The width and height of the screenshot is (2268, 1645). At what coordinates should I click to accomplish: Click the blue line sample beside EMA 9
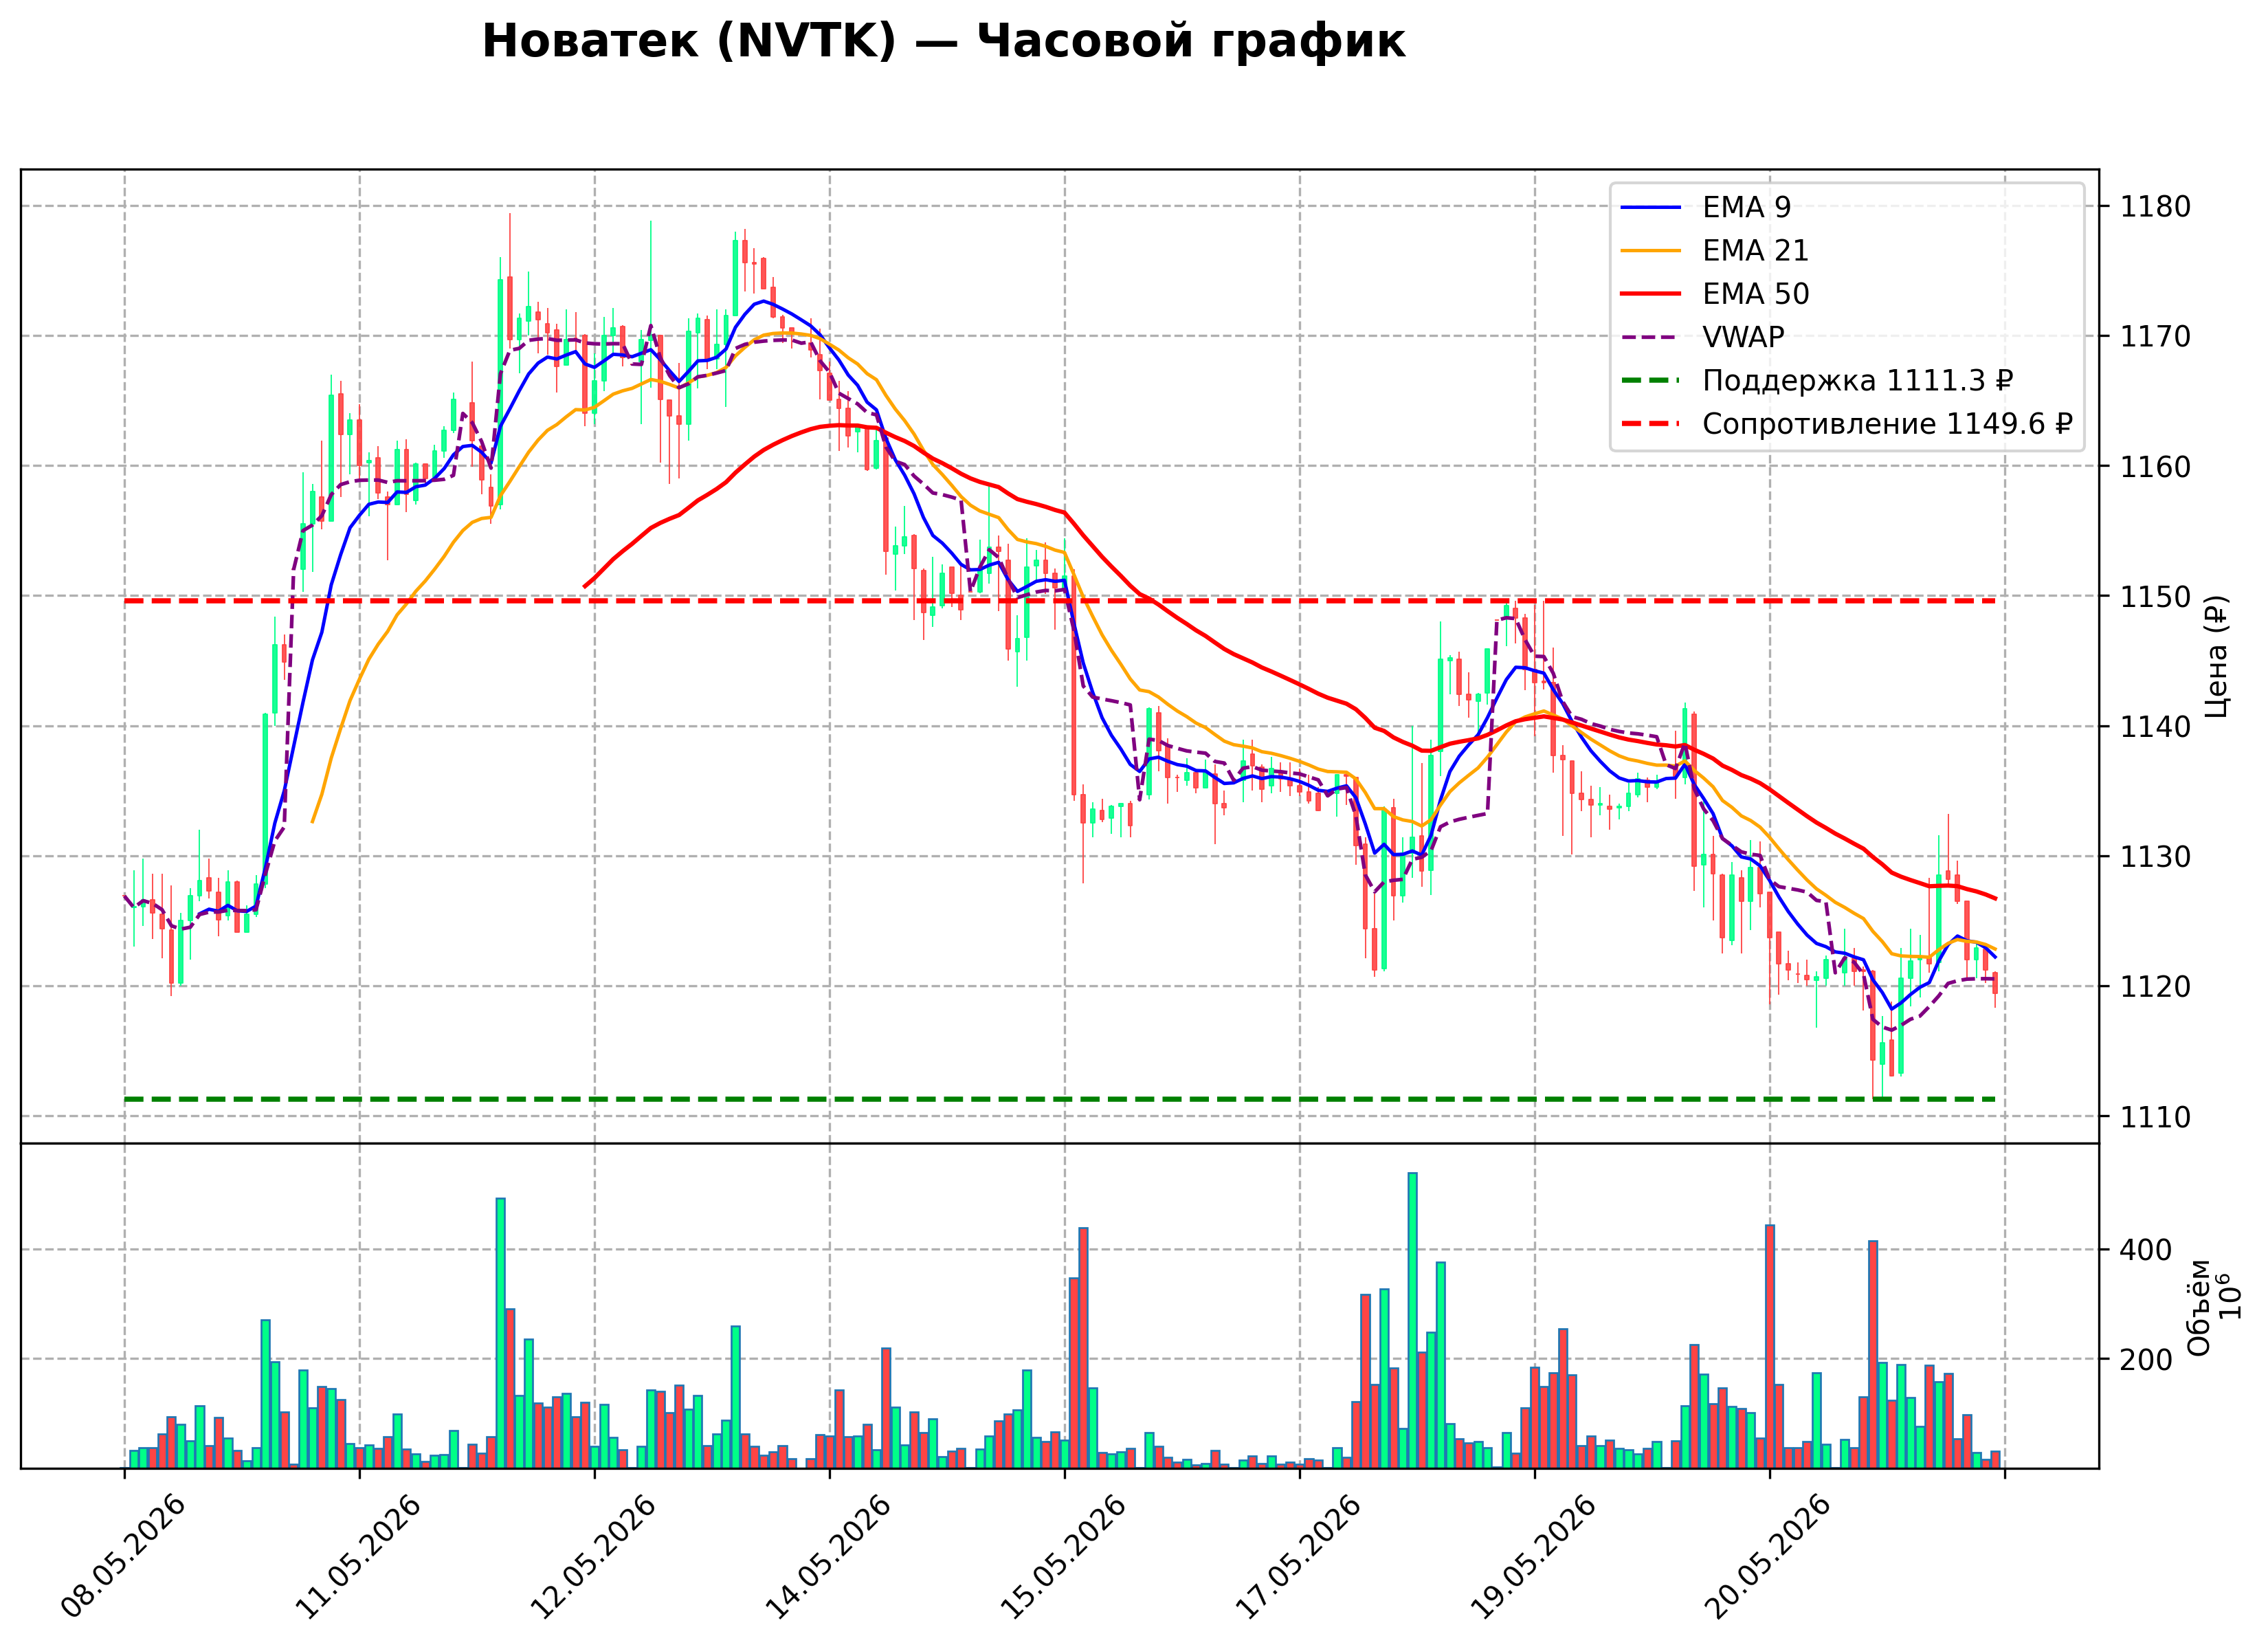[1651, 207]
